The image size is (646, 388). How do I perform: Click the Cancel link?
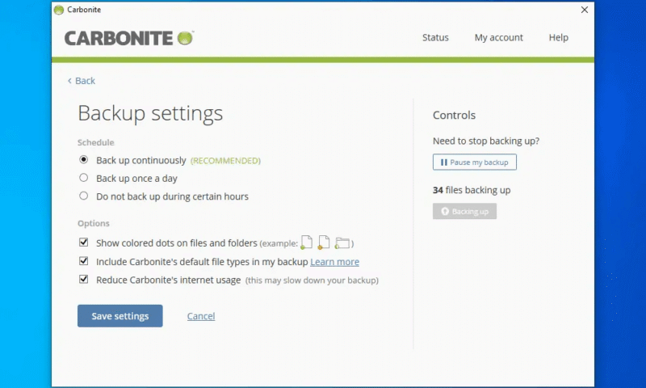201,316
